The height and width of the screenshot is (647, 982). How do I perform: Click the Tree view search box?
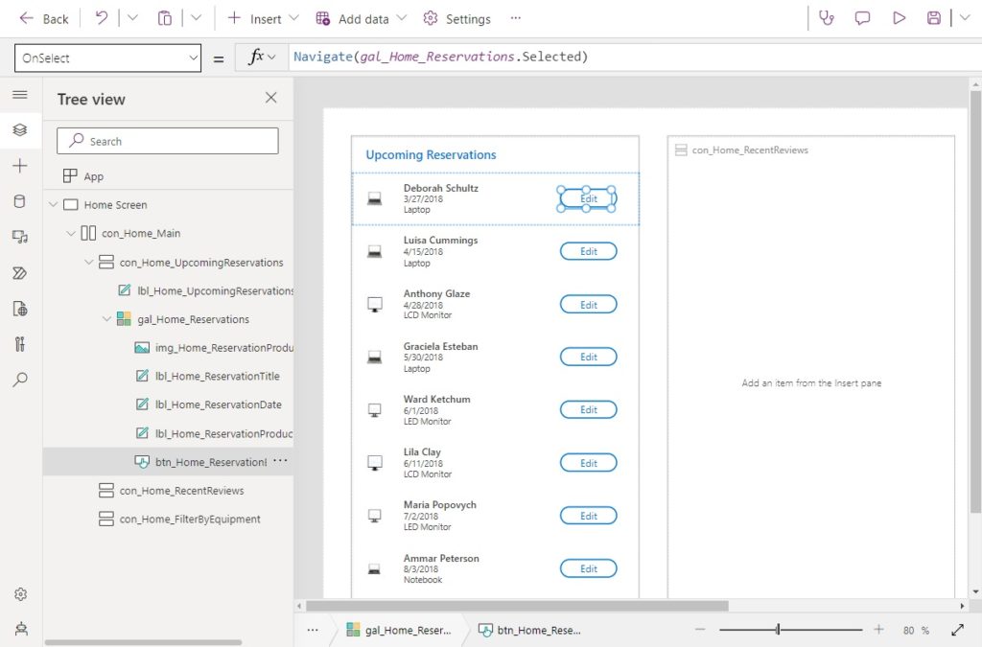pos(167,140)
